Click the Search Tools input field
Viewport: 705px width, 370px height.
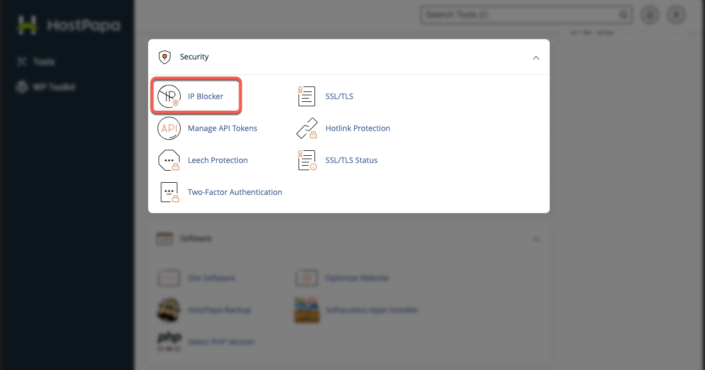click(527, 15)
